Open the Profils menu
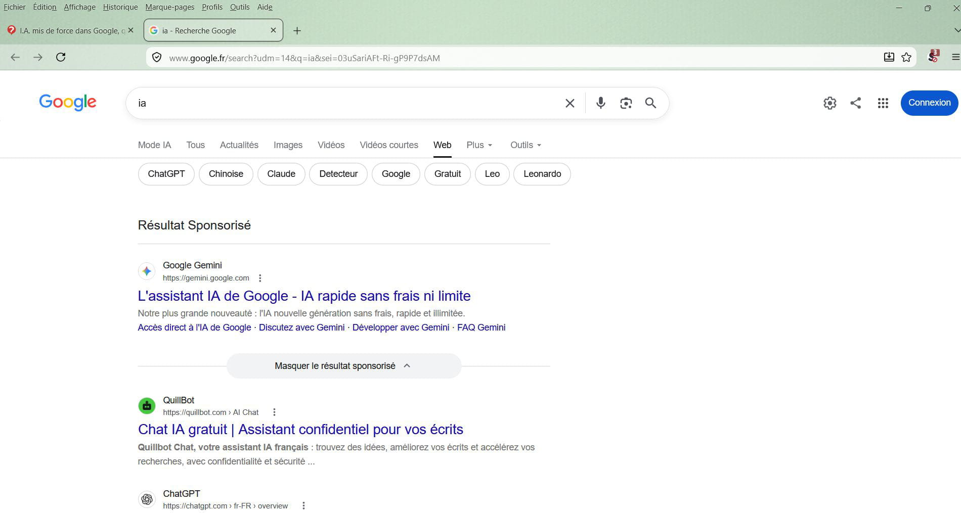The image size is (961, 513). 212,7
